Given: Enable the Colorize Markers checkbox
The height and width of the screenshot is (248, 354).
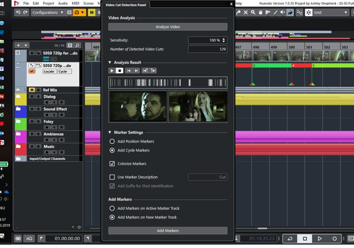Looking at the screenshot, I should pyautogui.click(x=112, y=164).
